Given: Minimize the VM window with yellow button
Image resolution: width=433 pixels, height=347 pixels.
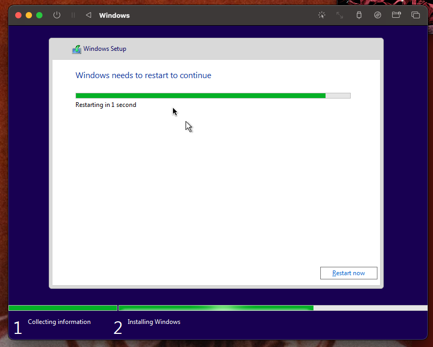Looking at the screenshot, I should [x=29, y=15].
